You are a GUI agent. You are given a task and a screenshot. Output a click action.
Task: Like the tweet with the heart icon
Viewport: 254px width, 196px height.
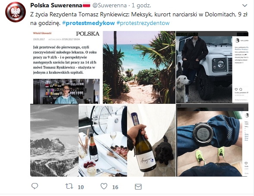pos(104,186)
